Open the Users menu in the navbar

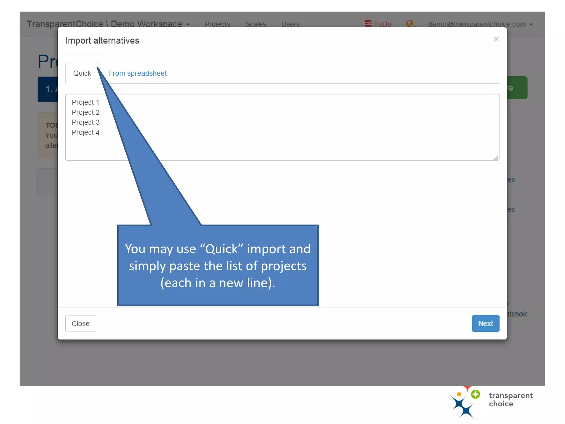(x=290, y=24)
